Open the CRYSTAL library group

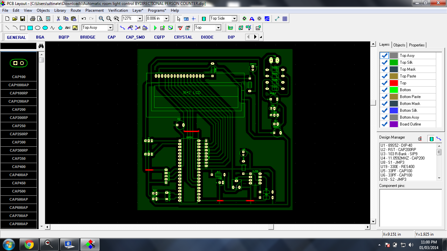pyautogui.click(x=183, y=37)
